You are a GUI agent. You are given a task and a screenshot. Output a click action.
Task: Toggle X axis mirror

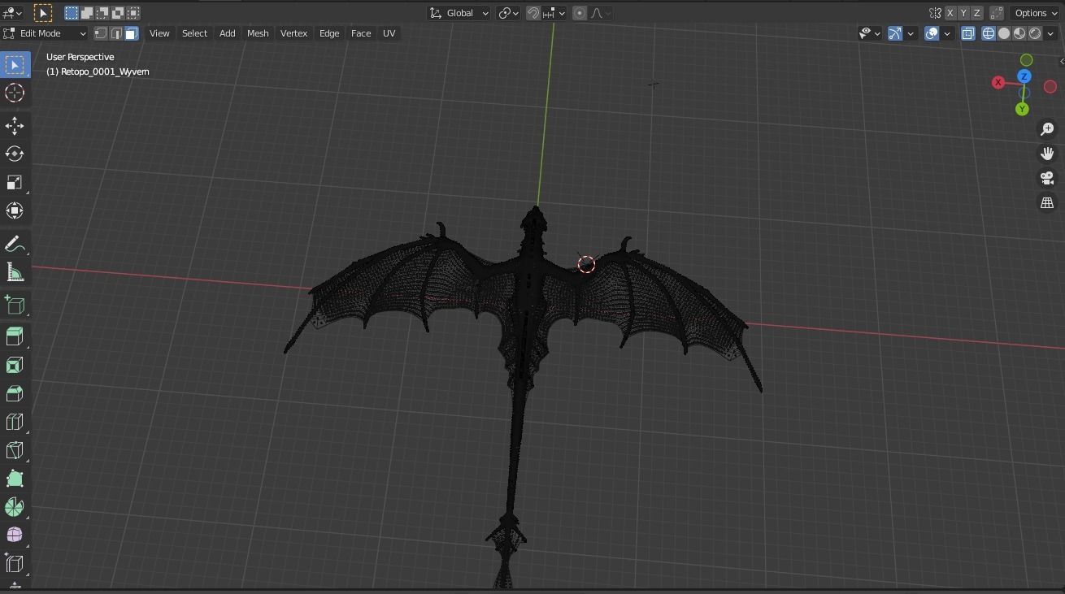pyautogui.click(x=950, y=13)
